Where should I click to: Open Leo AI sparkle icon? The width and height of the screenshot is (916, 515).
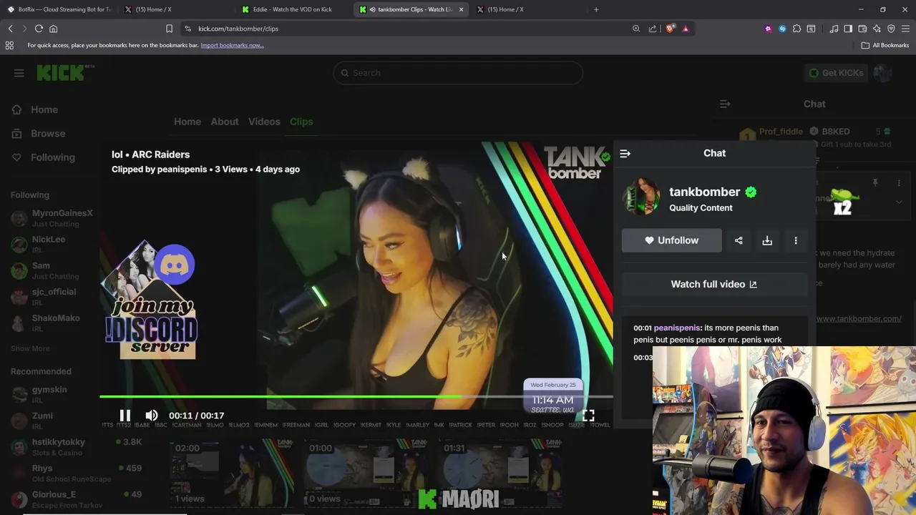coord(877,29)
